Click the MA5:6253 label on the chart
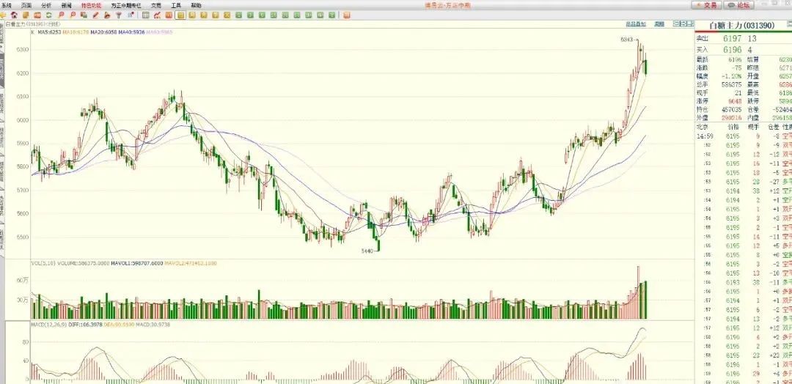 click(50, 32)
